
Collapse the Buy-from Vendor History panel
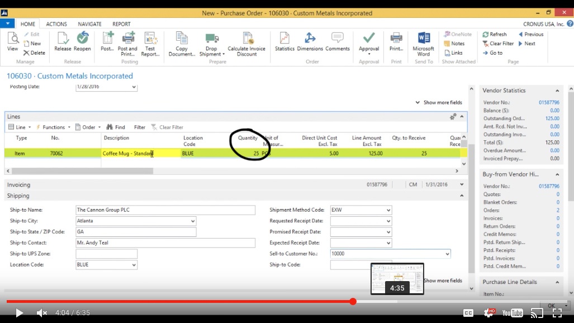pos(557,174)
